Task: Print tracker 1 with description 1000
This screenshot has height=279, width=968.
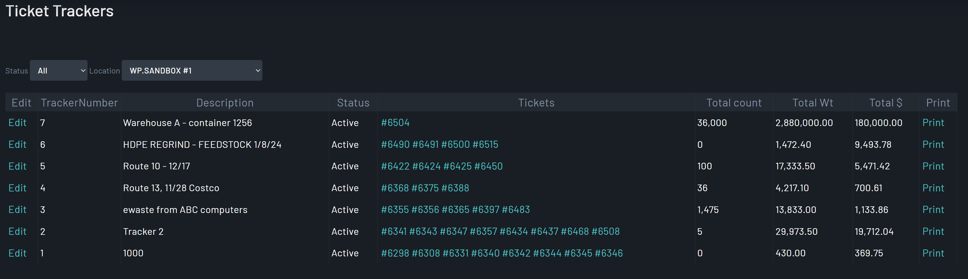Action: pyautogui.click(x=933, y=253)
